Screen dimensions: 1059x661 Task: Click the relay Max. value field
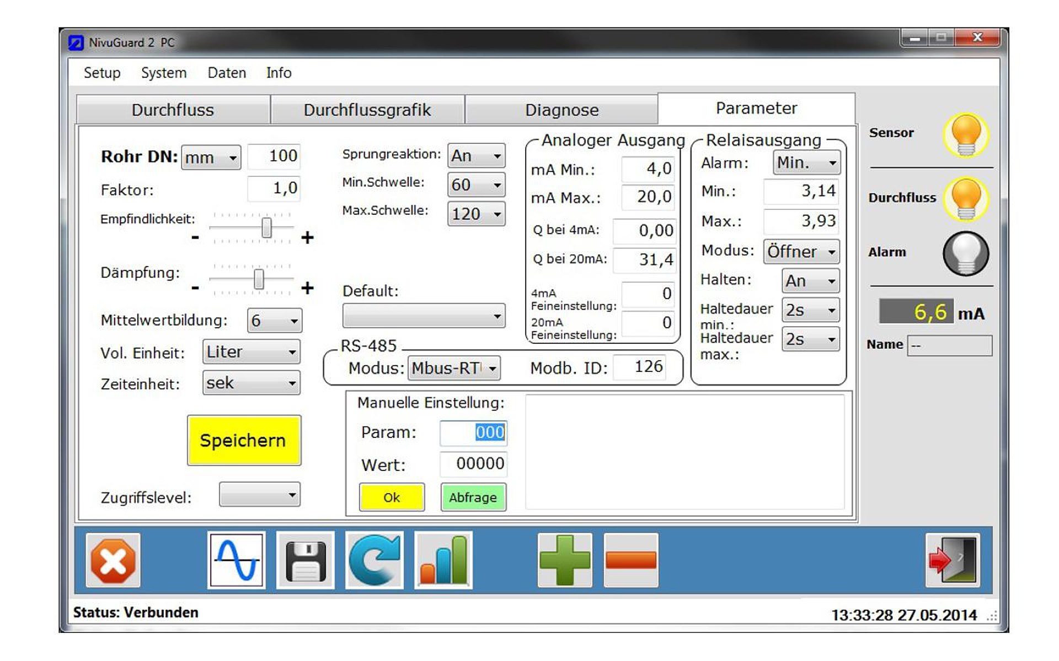(x=801, y=221)
